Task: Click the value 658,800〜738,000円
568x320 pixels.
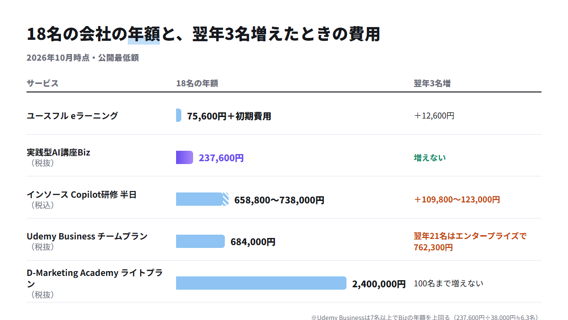Action: [x=279, y=200]
